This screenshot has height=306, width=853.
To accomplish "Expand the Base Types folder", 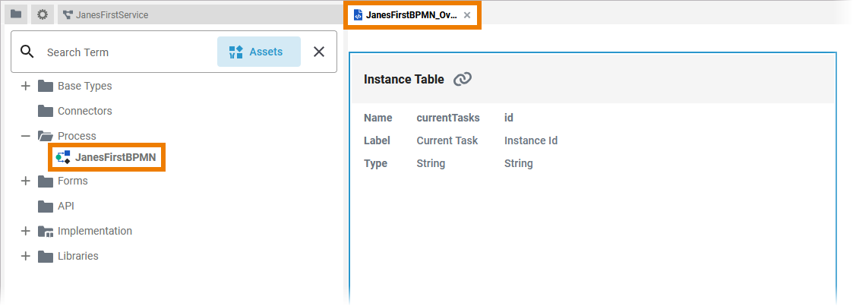I will coord(25,86).
